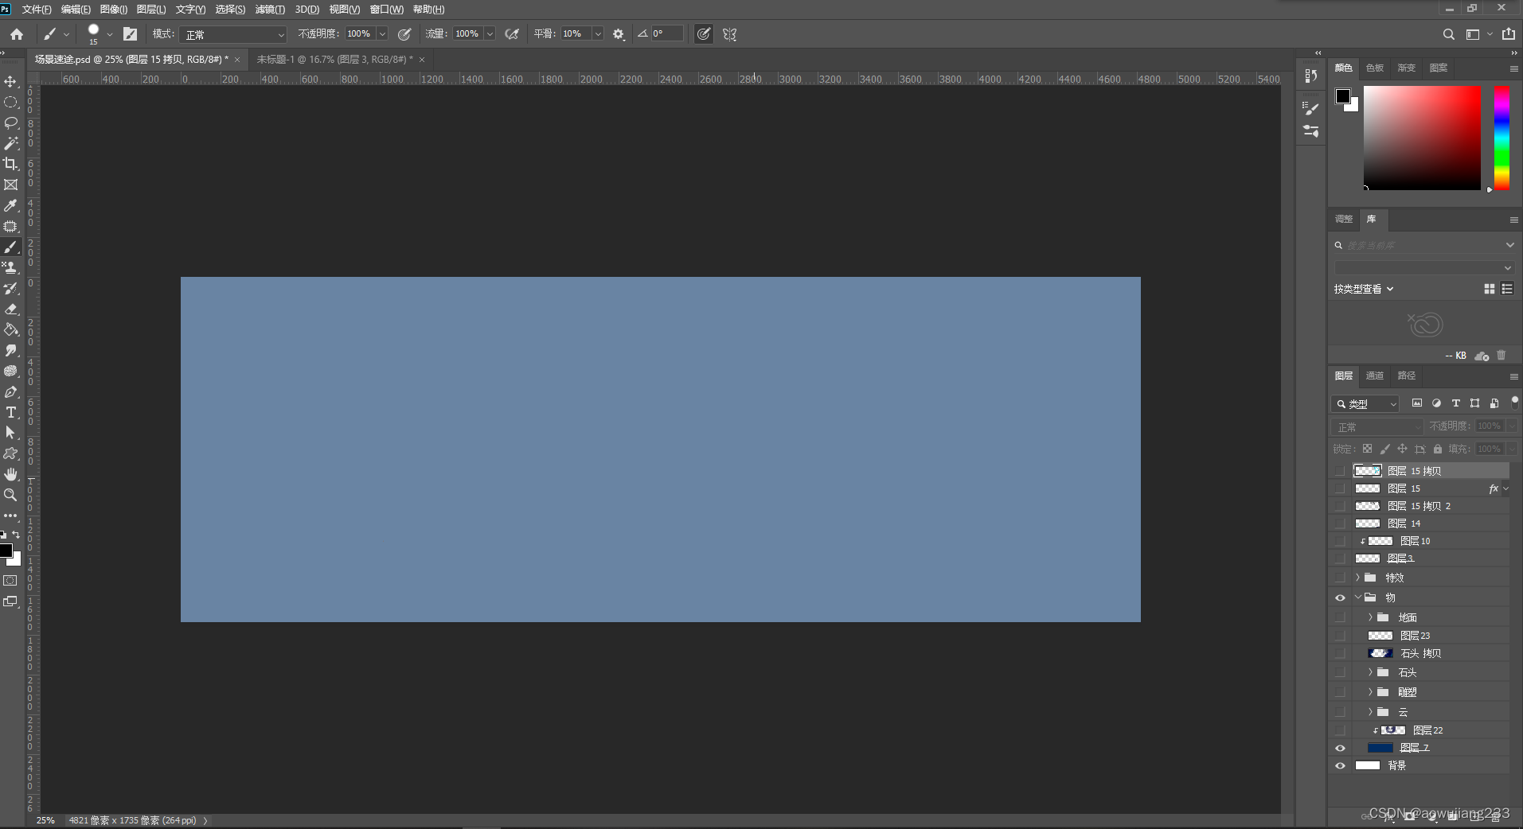Select the Eraser tool
This screenshot has width=1523, height=829.
pos(10,309)
